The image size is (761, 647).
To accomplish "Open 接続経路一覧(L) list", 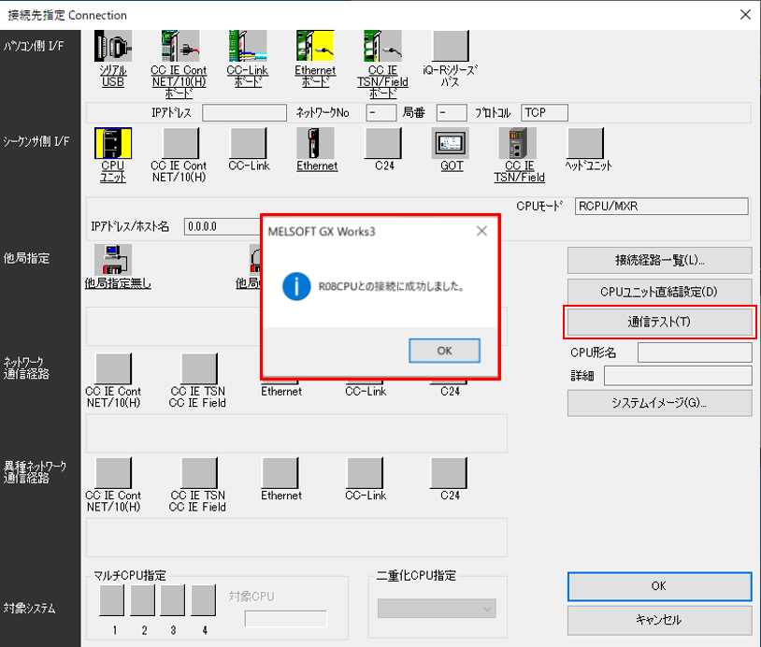I will (x=659, y=260).
